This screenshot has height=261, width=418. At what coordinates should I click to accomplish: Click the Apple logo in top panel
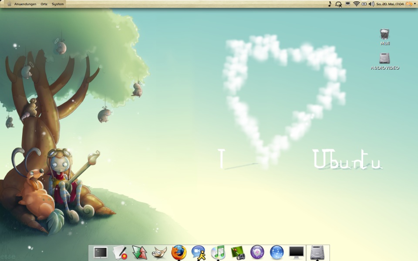9,4
